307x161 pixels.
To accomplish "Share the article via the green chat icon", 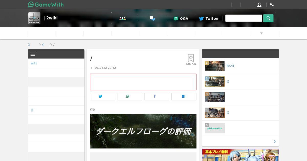I will point(130,96).
